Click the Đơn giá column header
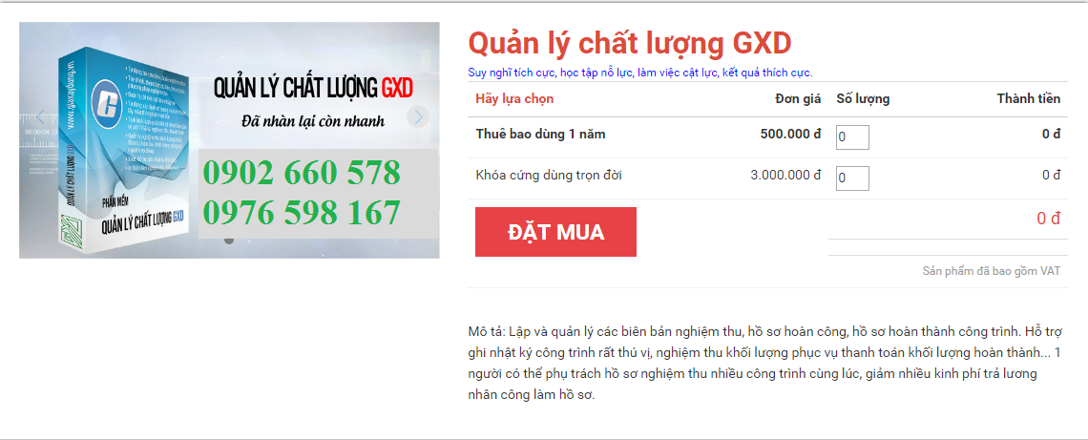 [798, 99]
